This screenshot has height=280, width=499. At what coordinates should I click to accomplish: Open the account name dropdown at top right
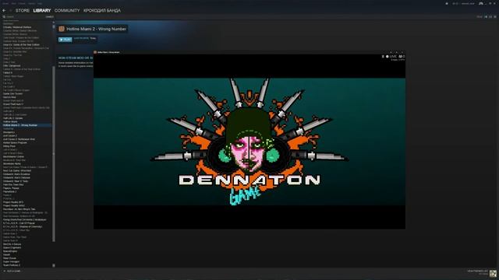tap(468, 3)
